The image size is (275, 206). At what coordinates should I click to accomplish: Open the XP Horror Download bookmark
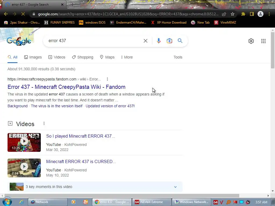(169, 23)
